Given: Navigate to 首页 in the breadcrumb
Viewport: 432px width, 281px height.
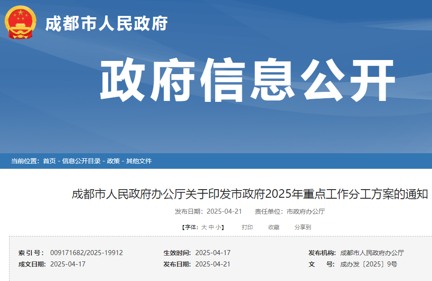Looking at the screenshot, I should (48, 161).
